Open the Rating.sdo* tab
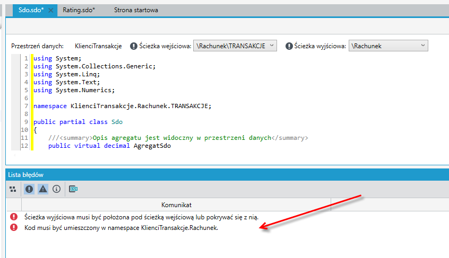Screen dimensions: 449x258 click(79, 10)
